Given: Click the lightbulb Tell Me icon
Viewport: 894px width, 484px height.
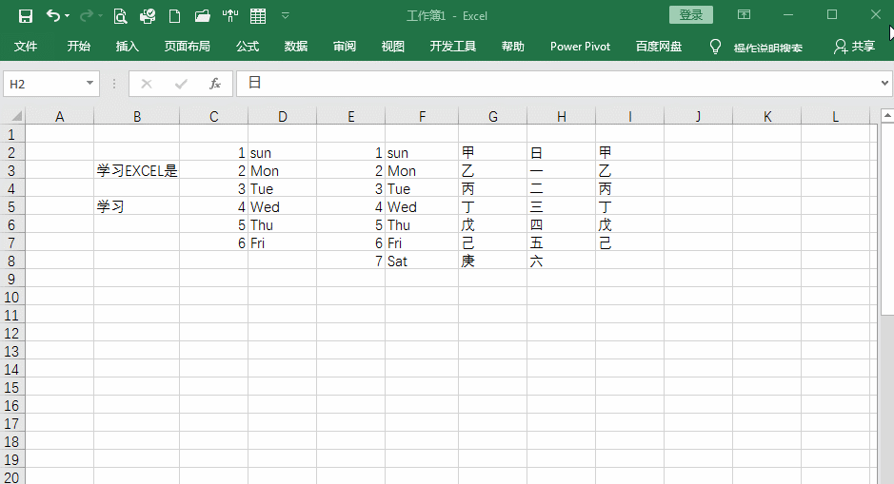Looking at the screenshot, I should pyautogui.click(x=715, y=47).
